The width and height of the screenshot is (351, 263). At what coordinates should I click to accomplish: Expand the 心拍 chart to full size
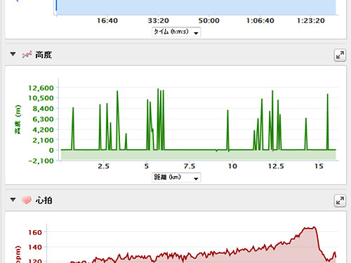tap(340, 201)
